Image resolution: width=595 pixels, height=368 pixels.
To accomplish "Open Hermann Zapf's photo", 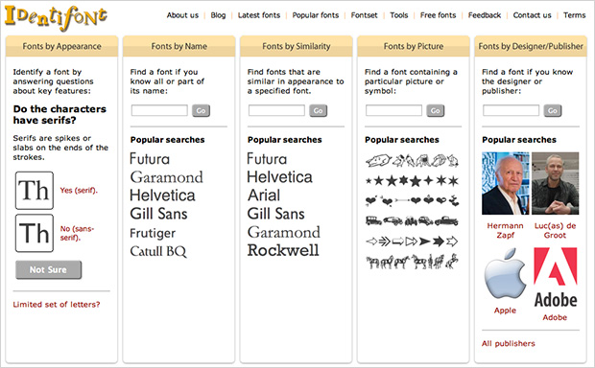I will 506,183.
